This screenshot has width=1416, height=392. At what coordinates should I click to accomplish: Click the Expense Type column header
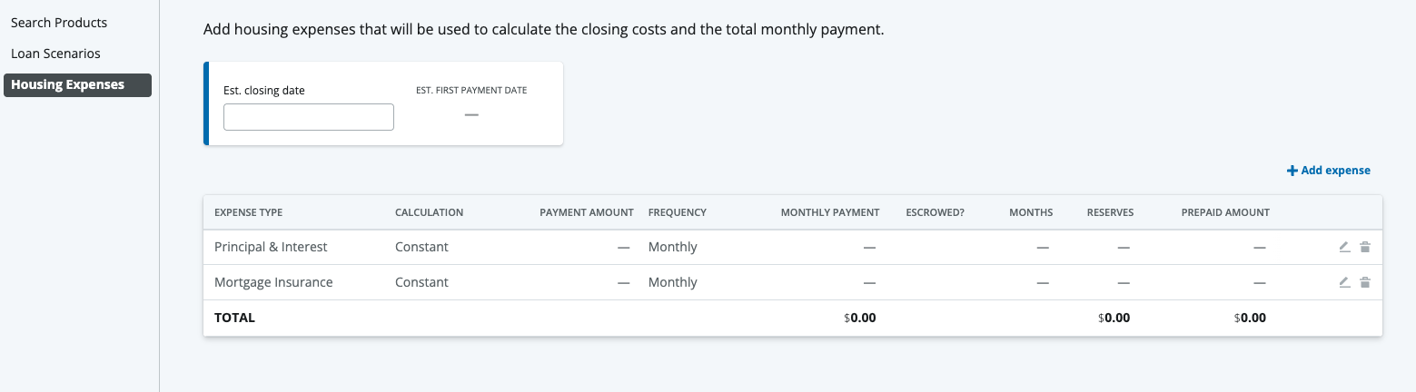(248, 212)
